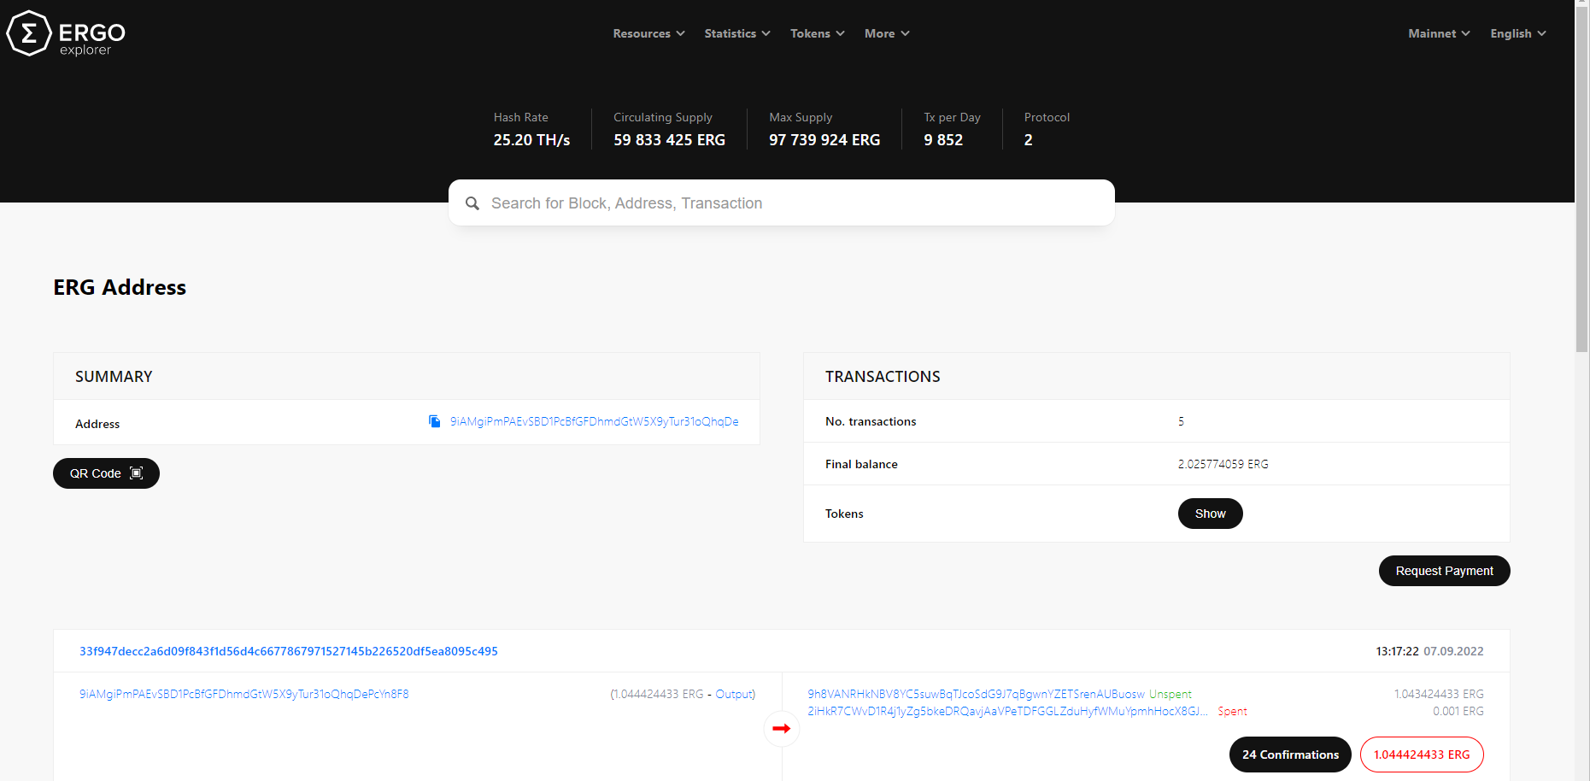The height and width of the screenshot is (781, 1590).
Task: Select the Spent status label
Action: [x=1232, y=711]
